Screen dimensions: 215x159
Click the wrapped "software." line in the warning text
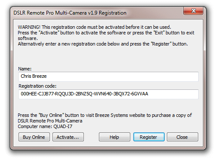click(28, 38)
